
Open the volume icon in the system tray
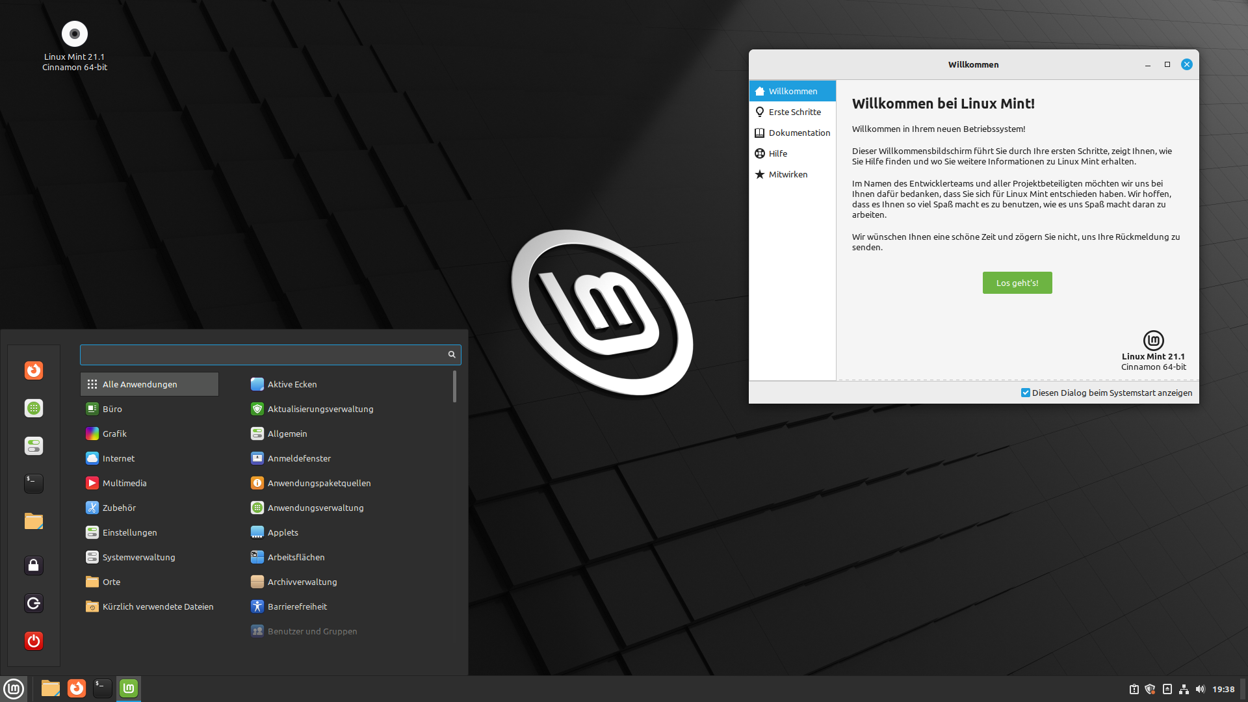point(1202,688)
